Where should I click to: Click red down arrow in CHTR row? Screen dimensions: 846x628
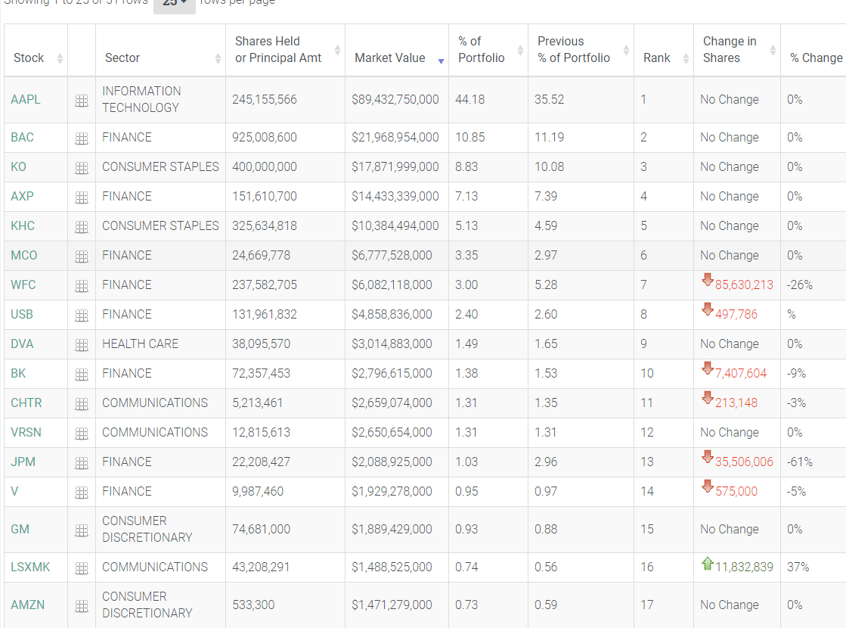(708, 398)
